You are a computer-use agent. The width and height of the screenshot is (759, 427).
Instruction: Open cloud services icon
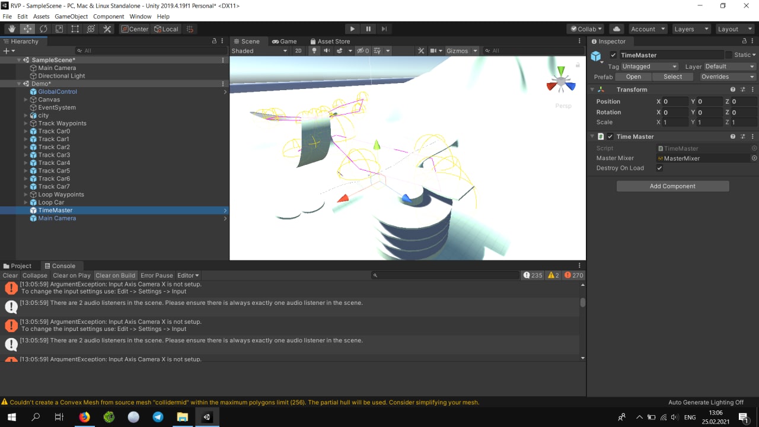tap(617, 29)
